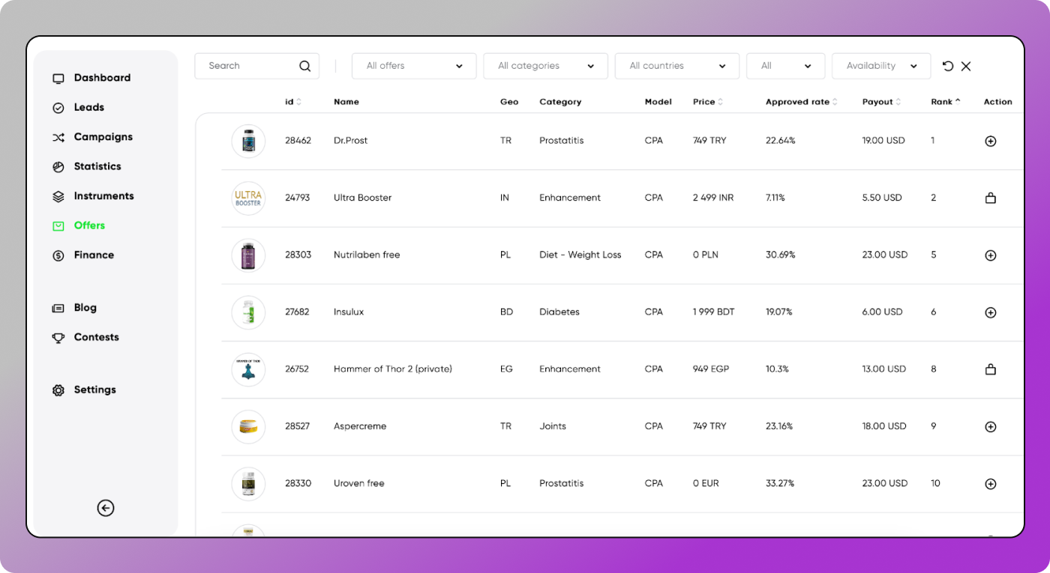Click the plus icon for Aspercreme
This screenshot has height=573, width=1050.
coord(990,427)
